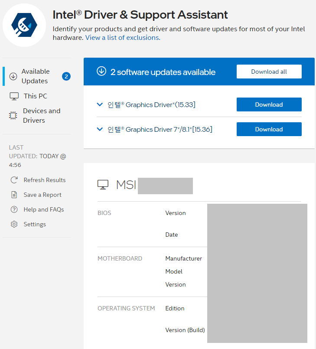The image size is (316, 349).
Task: Refresh Results from the sidebar
Action: (45, 180)
